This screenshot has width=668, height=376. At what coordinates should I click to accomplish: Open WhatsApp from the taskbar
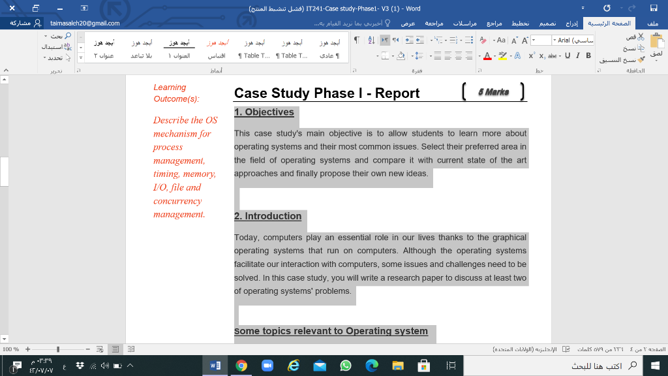(x=347, y=366)
